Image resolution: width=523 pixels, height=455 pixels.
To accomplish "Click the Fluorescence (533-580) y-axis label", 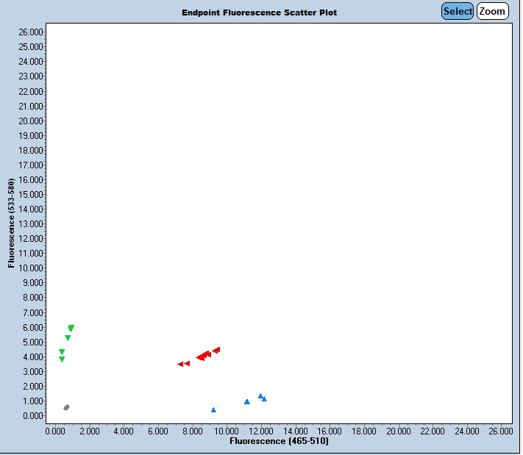I will (12, 223).
